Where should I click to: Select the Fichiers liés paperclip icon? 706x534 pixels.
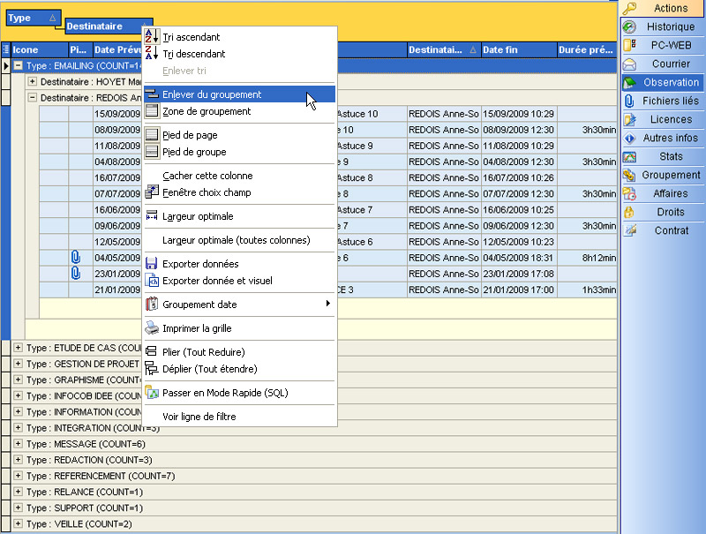point(630,102)
